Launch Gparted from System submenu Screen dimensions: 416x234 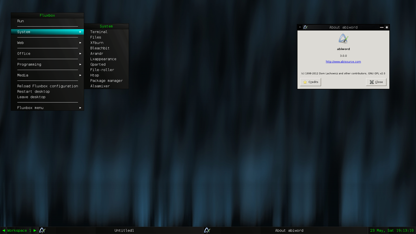pyautogui.click(x=106, y=65)
